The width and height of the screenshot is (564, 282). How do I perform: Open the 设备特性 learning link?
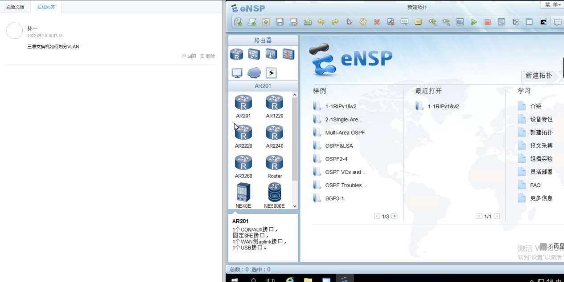(541, 119)
